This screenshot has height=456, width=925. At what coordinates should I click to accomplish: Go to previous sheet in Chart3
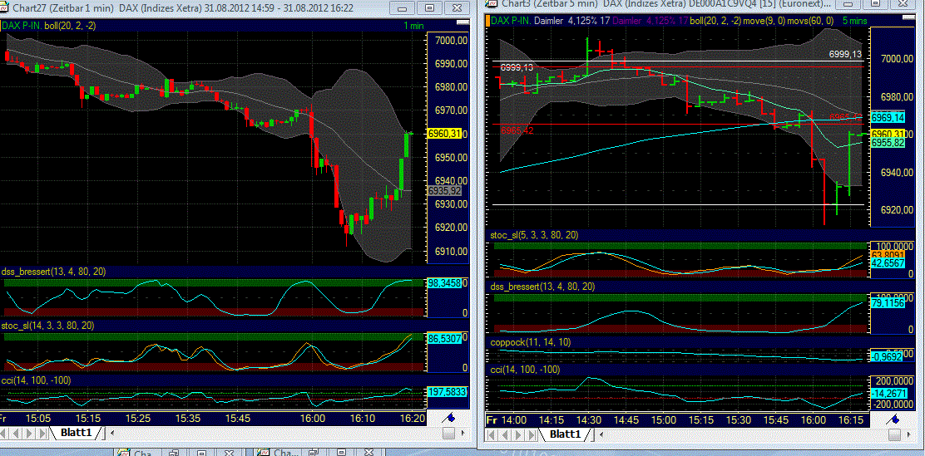coord(503,434)
